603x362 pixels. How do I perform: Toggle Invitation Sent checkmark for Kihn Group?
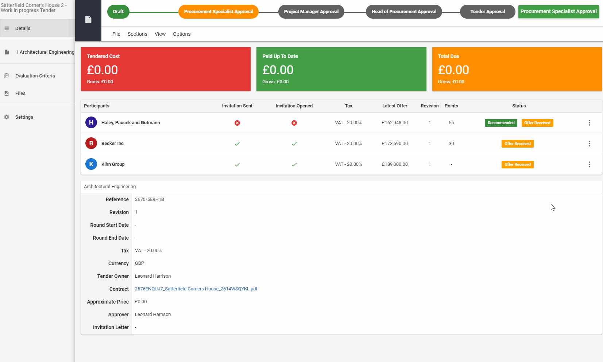pos(237,164)
